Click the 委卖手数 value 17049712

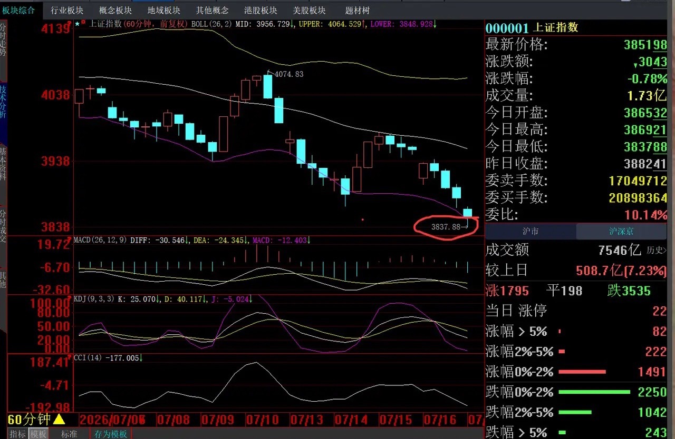tap(638, 181)
